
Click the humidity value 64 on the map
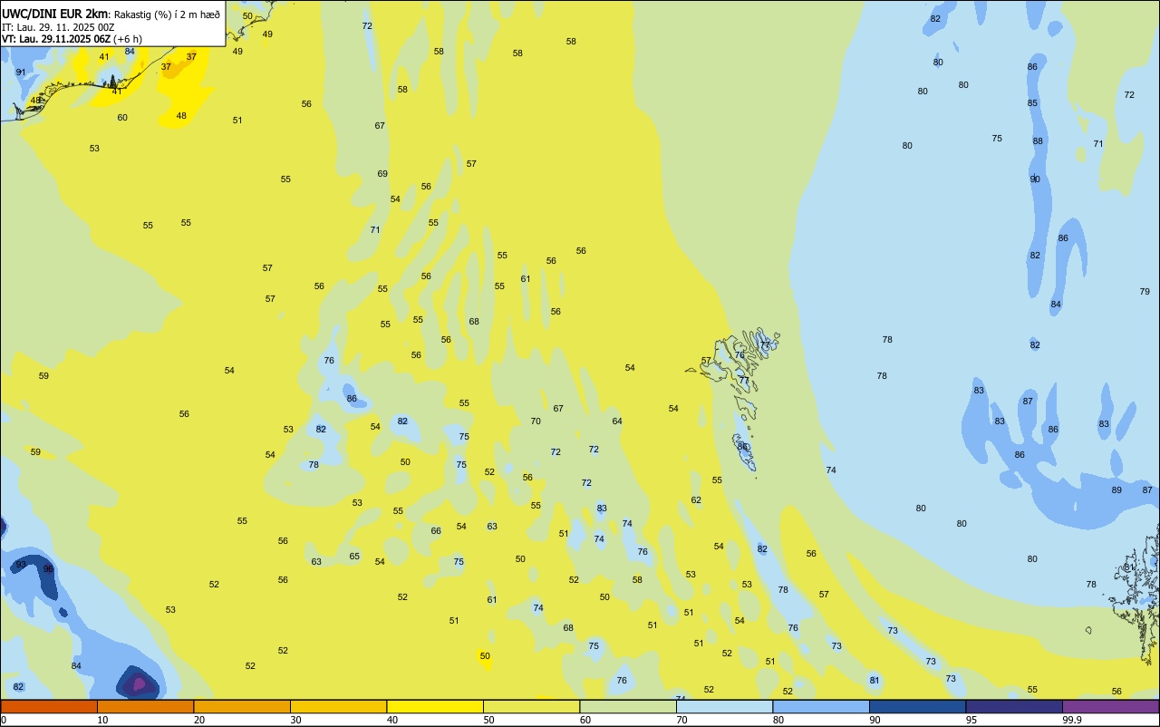point(617,422)
